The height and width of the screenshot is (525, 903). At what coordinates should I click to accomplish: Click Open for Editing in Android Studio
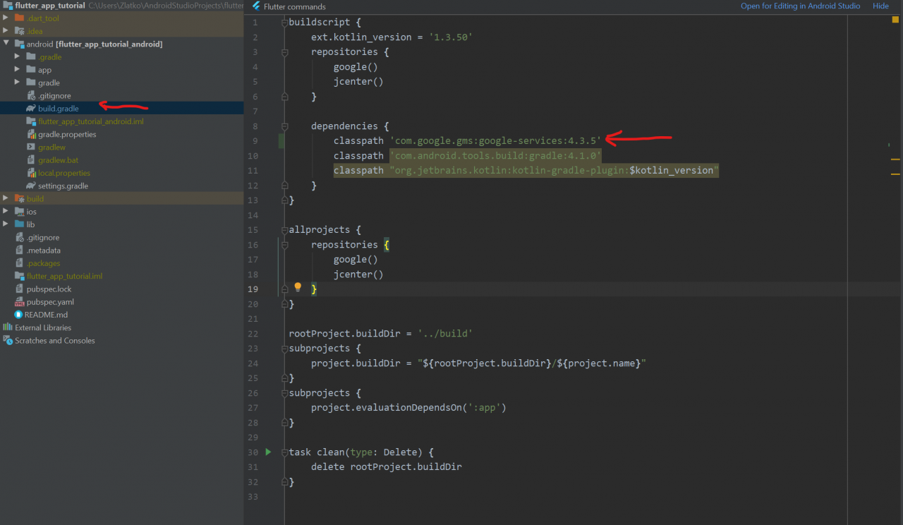pyautogui.click(x=800, y=6)
